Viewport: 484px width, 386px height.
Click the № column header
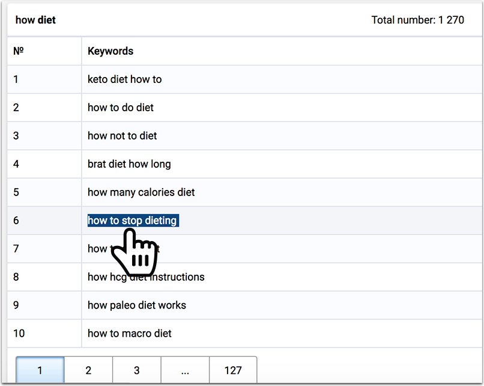[x=19, y=51]
